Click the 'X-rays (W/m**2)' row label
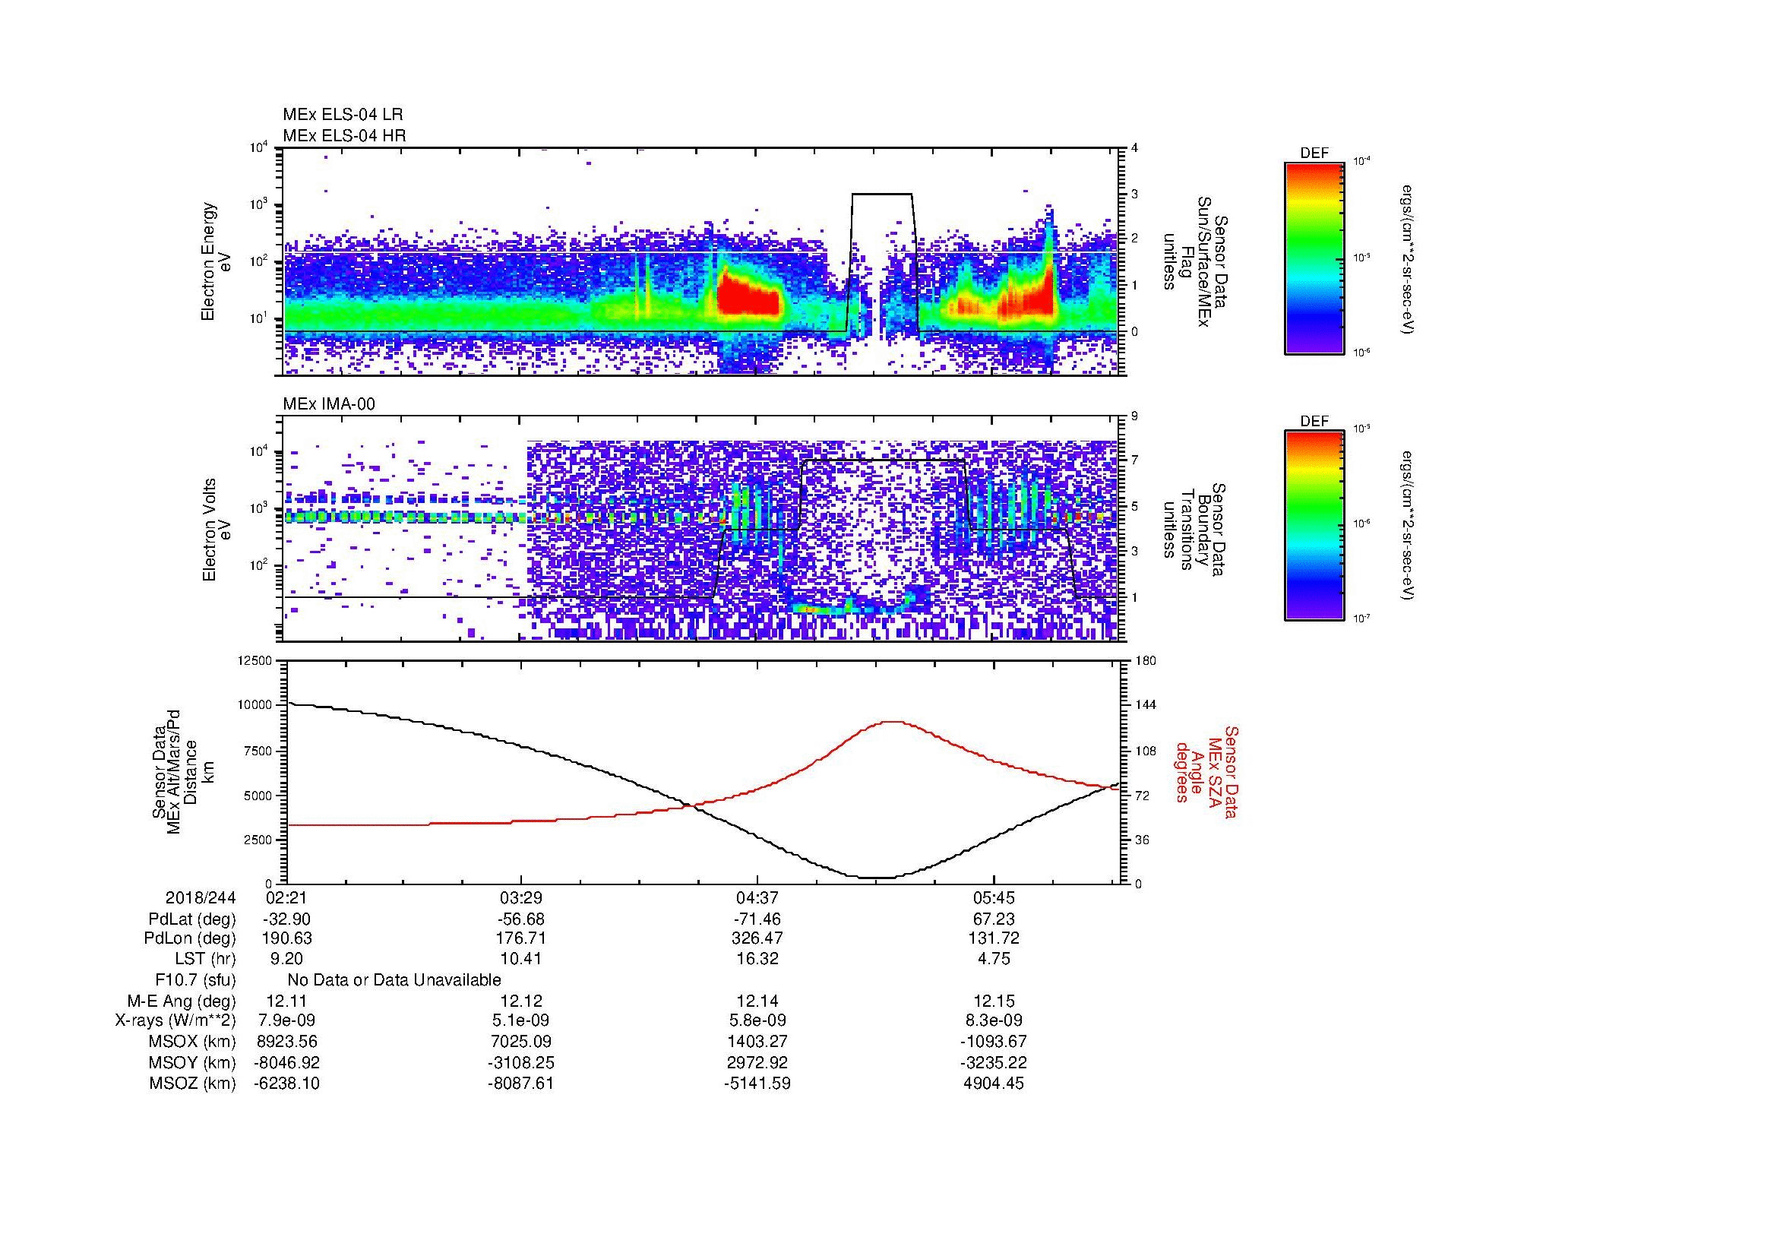The image size is (1777, 1256). (x=175, y=1020)
